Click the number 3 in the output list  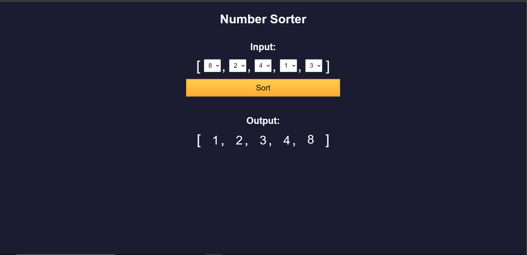pos(263,140)
